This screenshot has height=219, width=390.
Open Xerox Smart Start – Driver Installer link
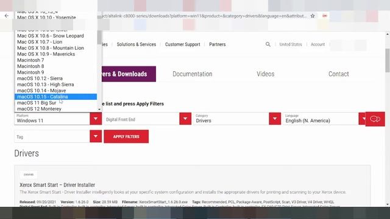[x=57, y=185]
